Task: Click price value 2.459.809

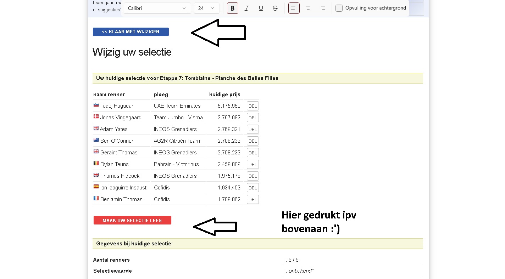Action: (229, 164)
